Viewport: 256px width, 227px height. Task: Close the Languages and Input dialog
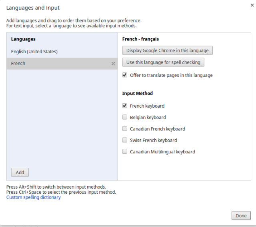click(250, 5)
